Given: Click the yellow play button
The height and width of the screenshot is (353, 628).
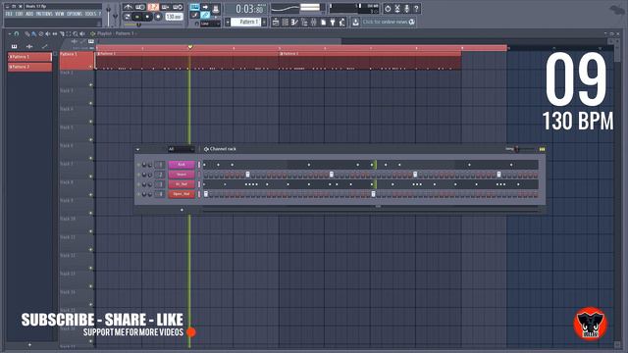Looking at the screenshot, I should click(x=137, y=17).
